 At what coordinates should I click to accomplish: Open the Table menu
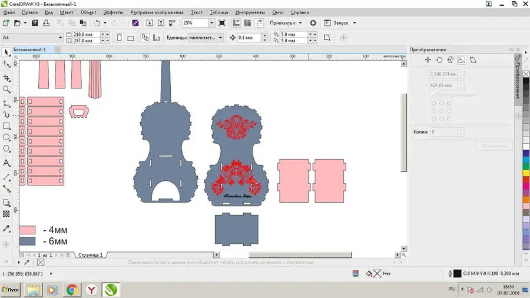pos(218,12)
